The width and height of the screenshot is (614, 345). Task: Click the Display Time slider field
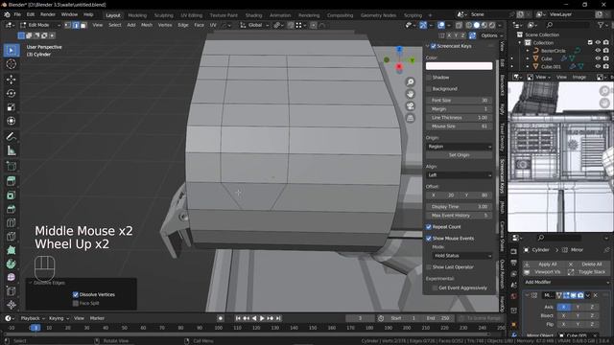click(x=459, y=207)
